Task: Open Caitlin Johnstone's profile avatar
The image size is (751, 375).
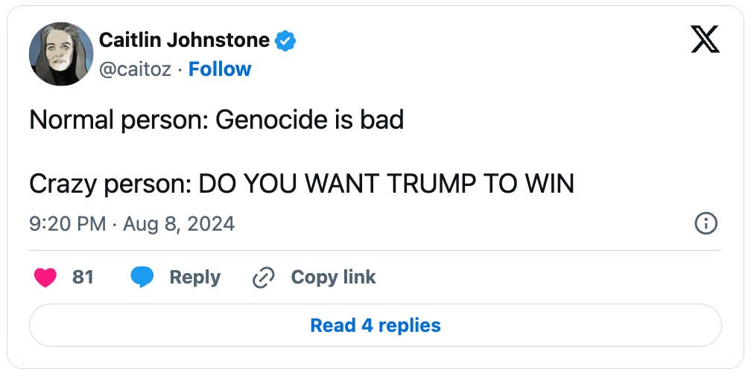Action: coord(61,54)
